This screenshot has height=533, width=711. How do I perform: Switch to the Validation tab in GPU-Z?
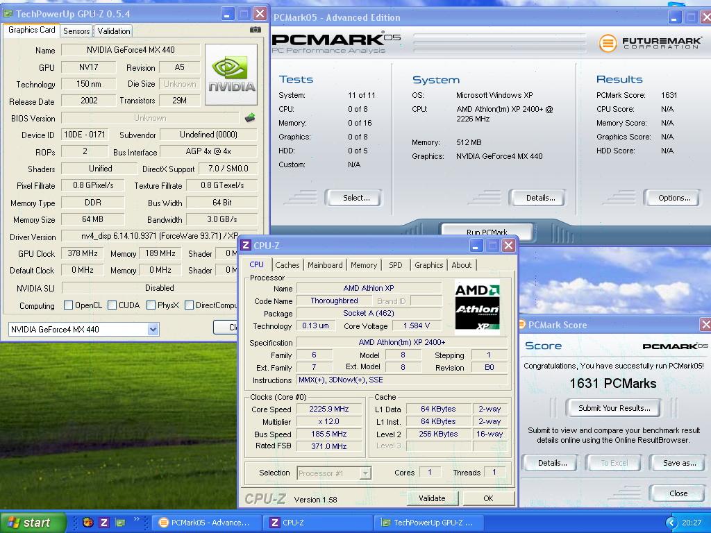[114, 31]
